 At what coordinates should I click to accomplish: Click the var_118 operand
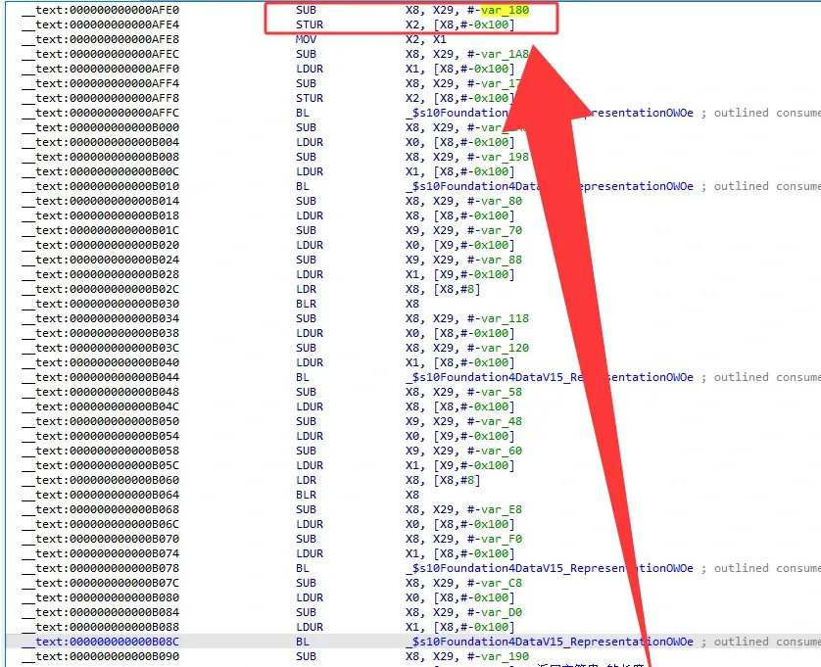(x=505, y=318)
